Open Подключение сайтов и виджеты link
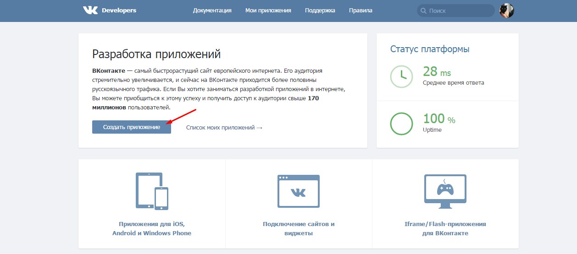577x254 pixels. pos(299,228)
